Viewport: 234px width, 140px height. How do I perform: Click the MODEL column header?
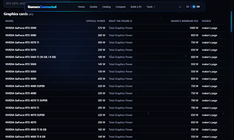coord(9,21)
